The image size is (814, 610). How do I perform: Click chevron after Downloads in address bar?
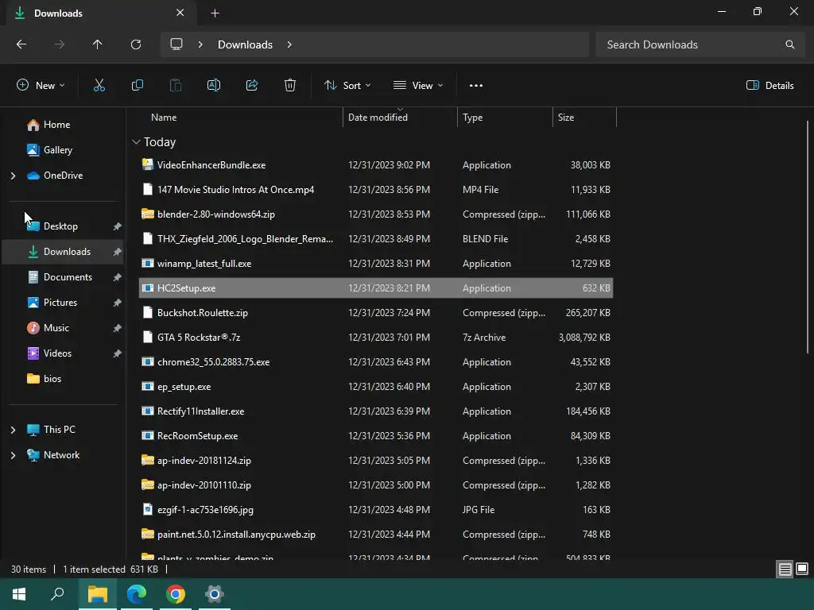[289, 44]
